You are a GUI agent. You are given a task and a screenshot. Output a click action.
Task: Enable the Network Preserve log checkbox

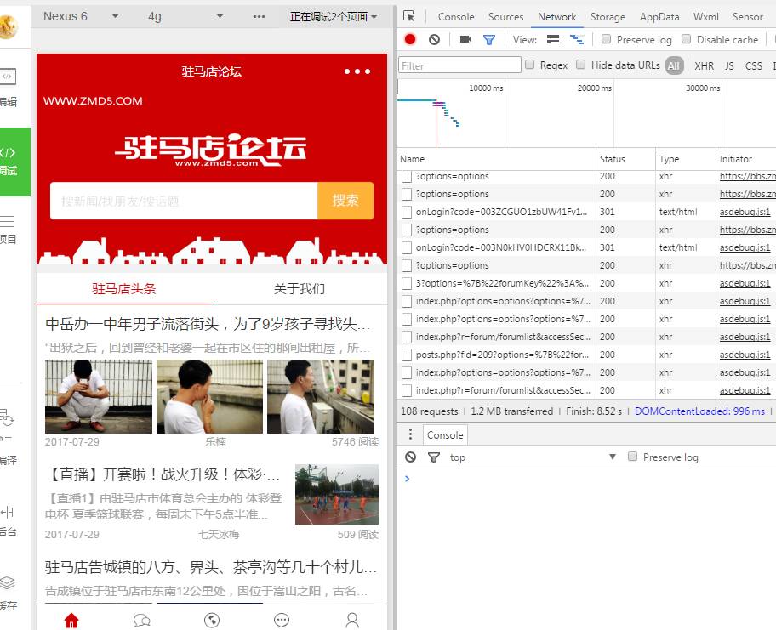click(607, 39)
